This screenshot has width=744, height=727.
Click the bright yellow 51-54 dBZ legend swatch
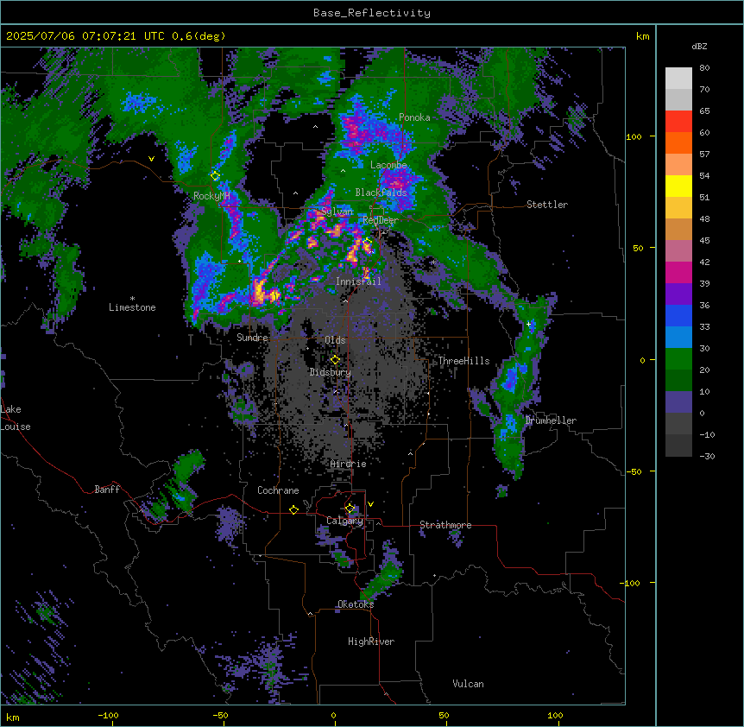point(678,186)
